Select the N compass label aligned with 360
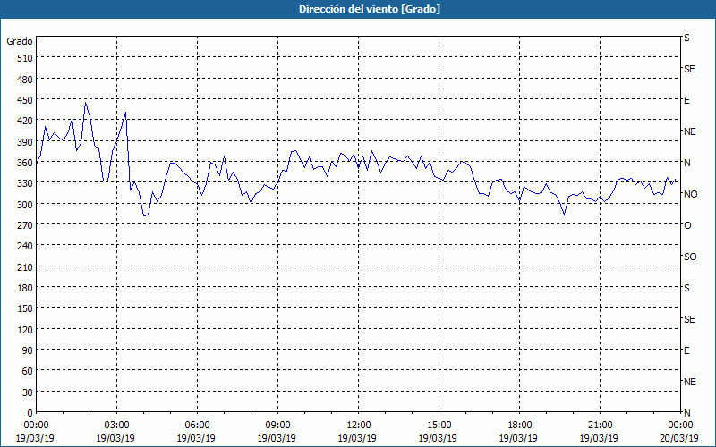This screenshot has width=716, height=447. (x=687, y=163)
